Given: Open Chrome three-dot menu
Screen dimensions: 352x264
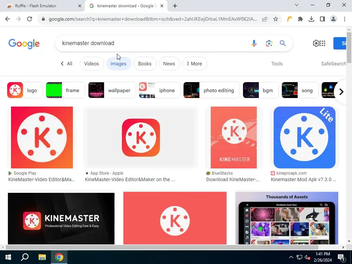Looking at the screenshot, I should pyautogui.click(x=344, y=19).
